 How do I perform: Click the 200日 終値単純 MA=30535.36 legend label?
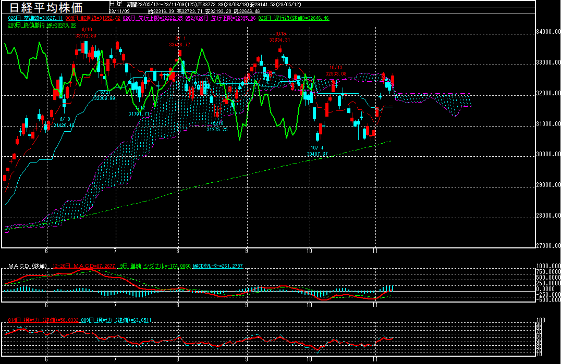pyautogui.click(x=42, y=25)
